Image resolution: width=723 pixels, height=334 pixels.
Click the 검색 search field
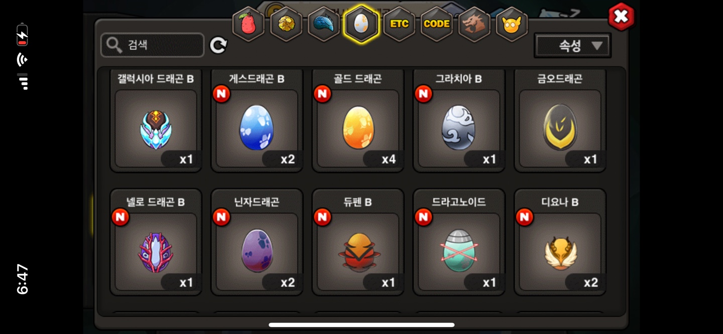[153, 46]
